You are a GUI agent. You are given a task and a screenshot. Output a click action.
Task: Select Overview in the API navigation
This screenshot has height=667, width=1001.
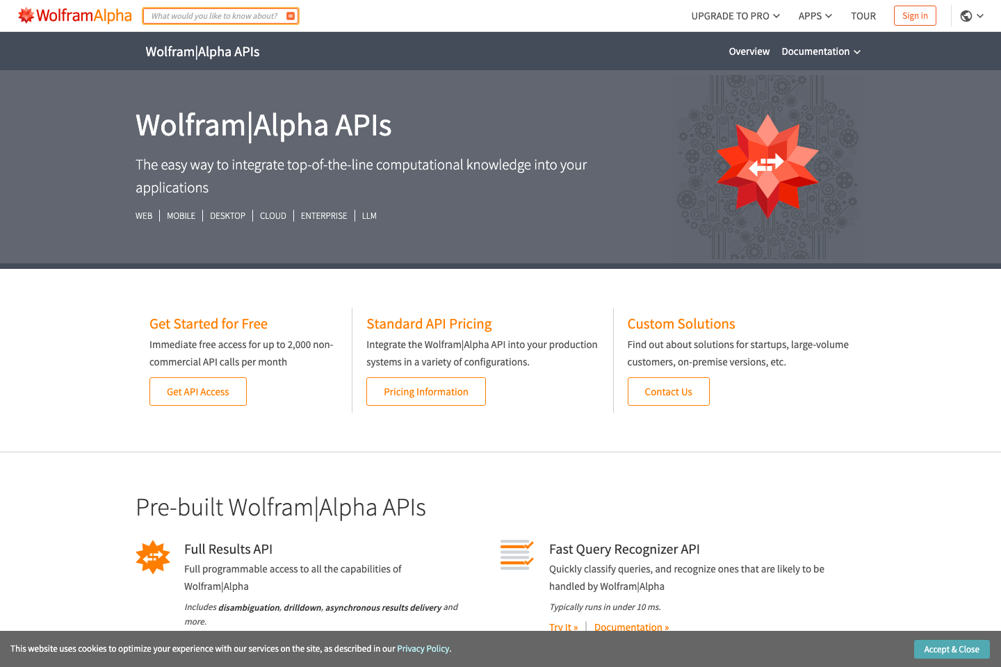(x=749, y=51)
